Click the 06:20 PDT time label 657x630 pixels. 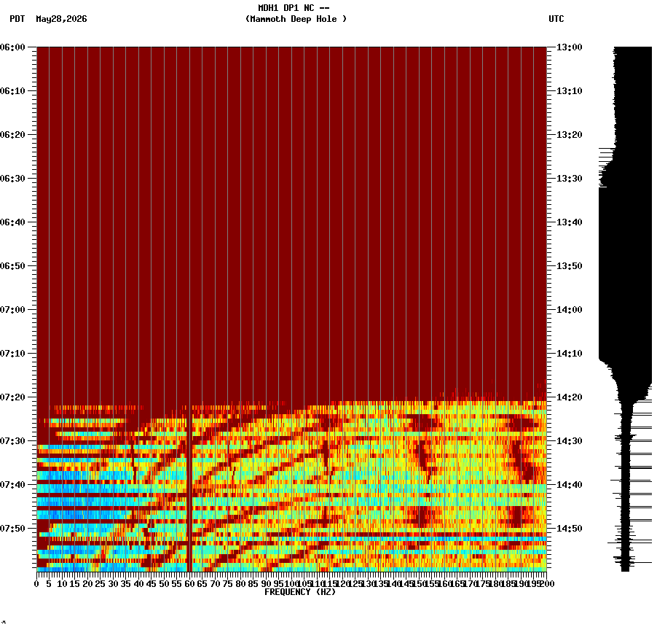click(x=12, y=135)
